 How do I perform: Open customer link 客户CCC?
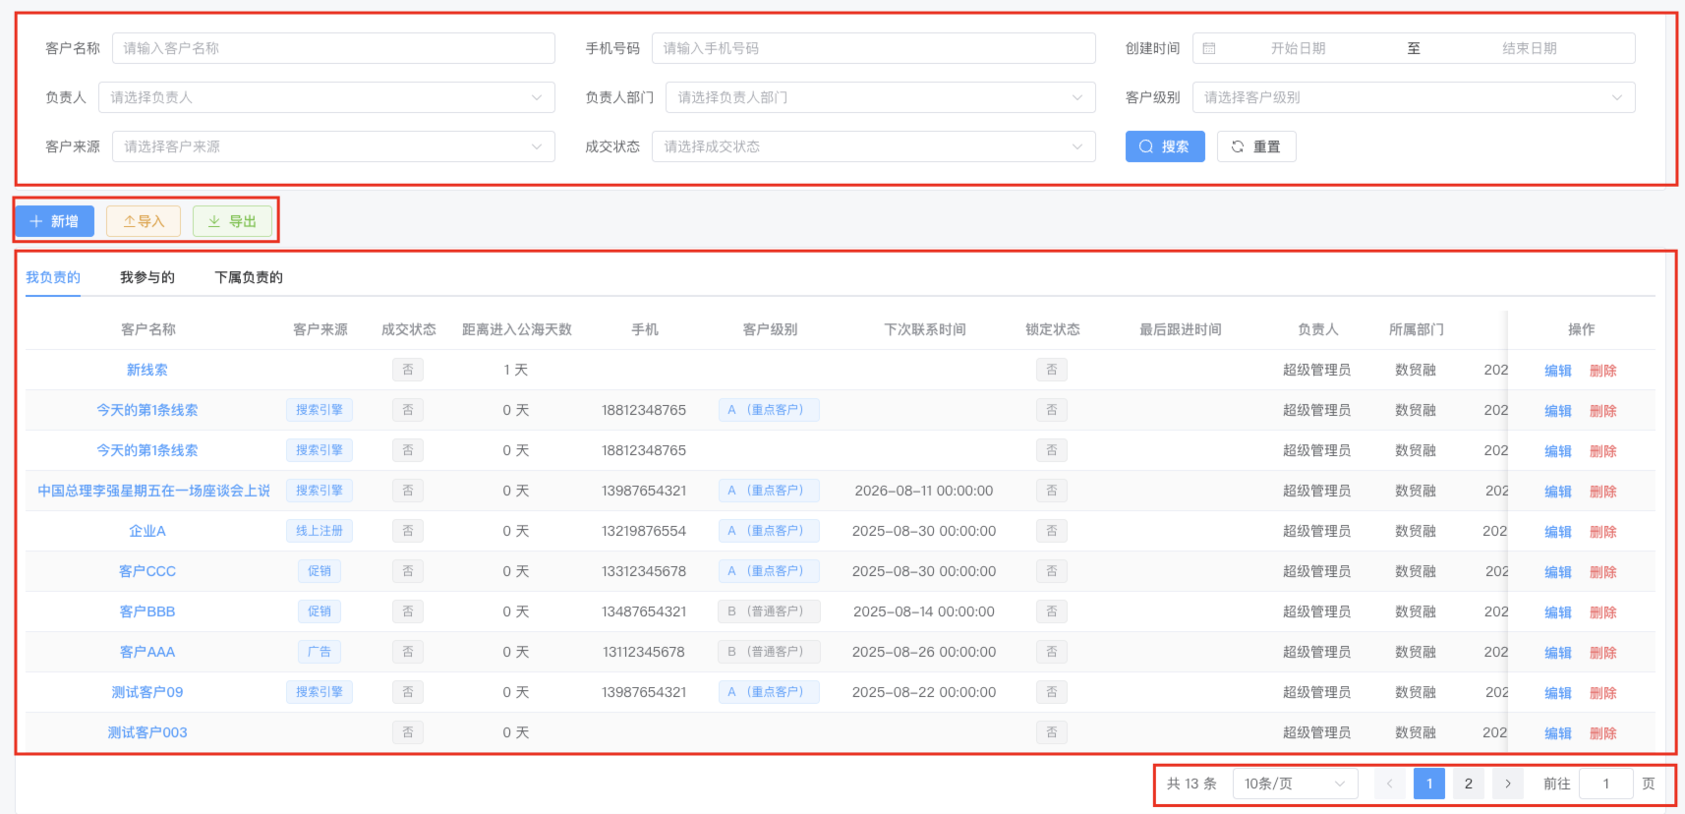point(147,571)
